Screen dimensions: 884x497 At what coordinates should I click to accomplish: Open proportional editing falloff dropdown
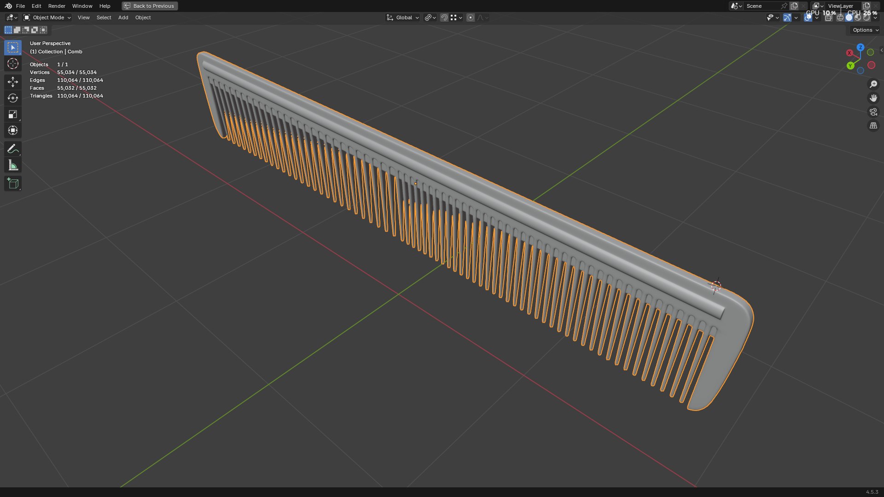click(483, 17)
